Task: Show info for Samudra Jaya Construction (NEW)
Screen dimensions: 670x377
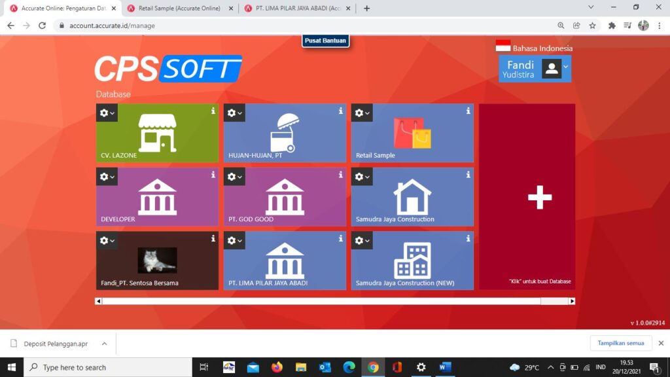Action: point(468,238)
